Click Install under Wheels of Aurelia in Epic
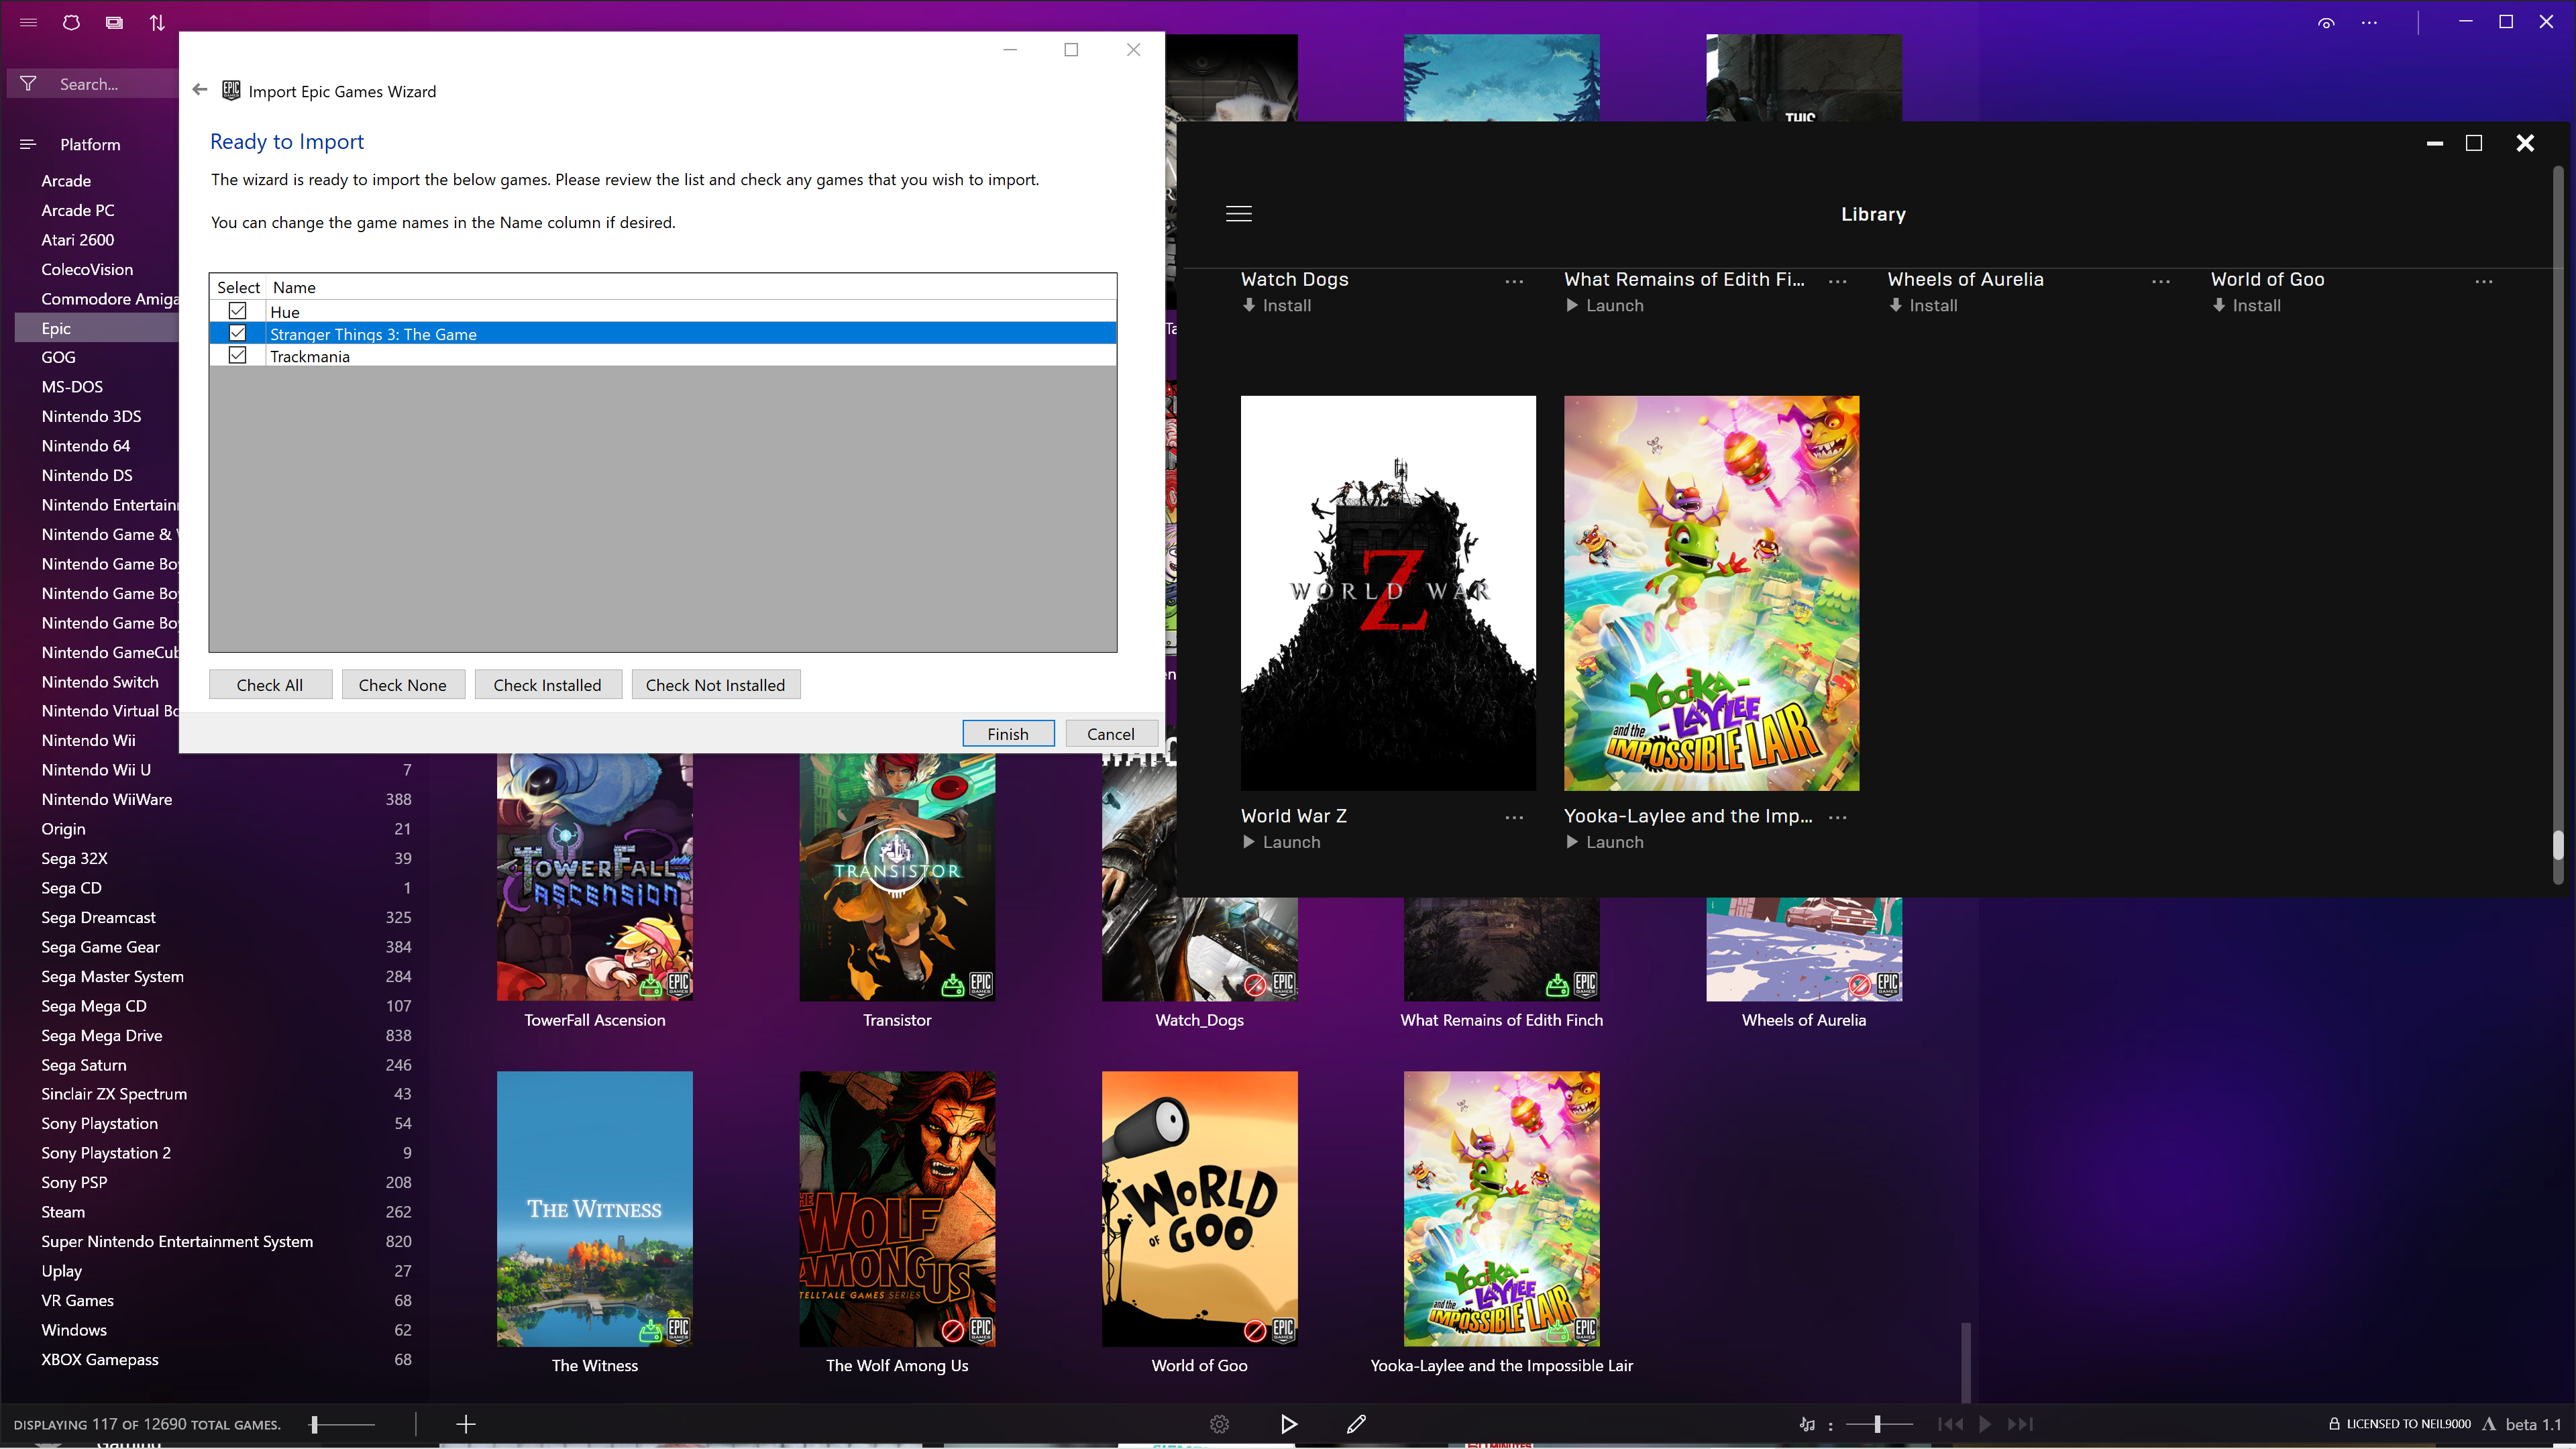2576x1449 pixels. click(1923, 305)
